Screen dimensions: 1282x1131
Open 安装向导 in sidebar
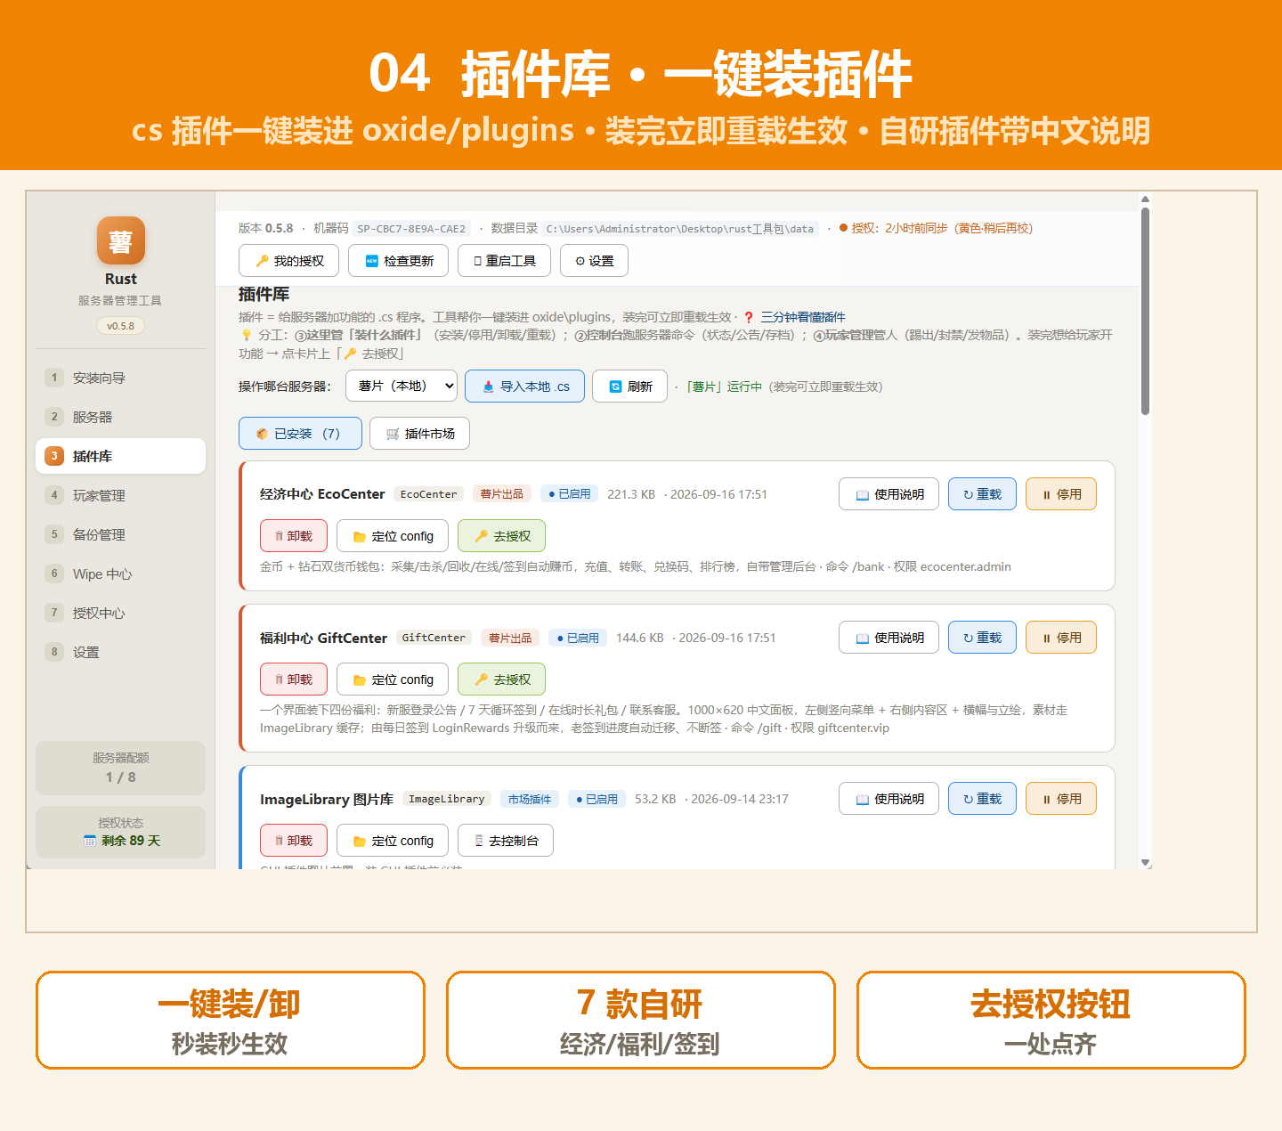click(x=120, y=378)
